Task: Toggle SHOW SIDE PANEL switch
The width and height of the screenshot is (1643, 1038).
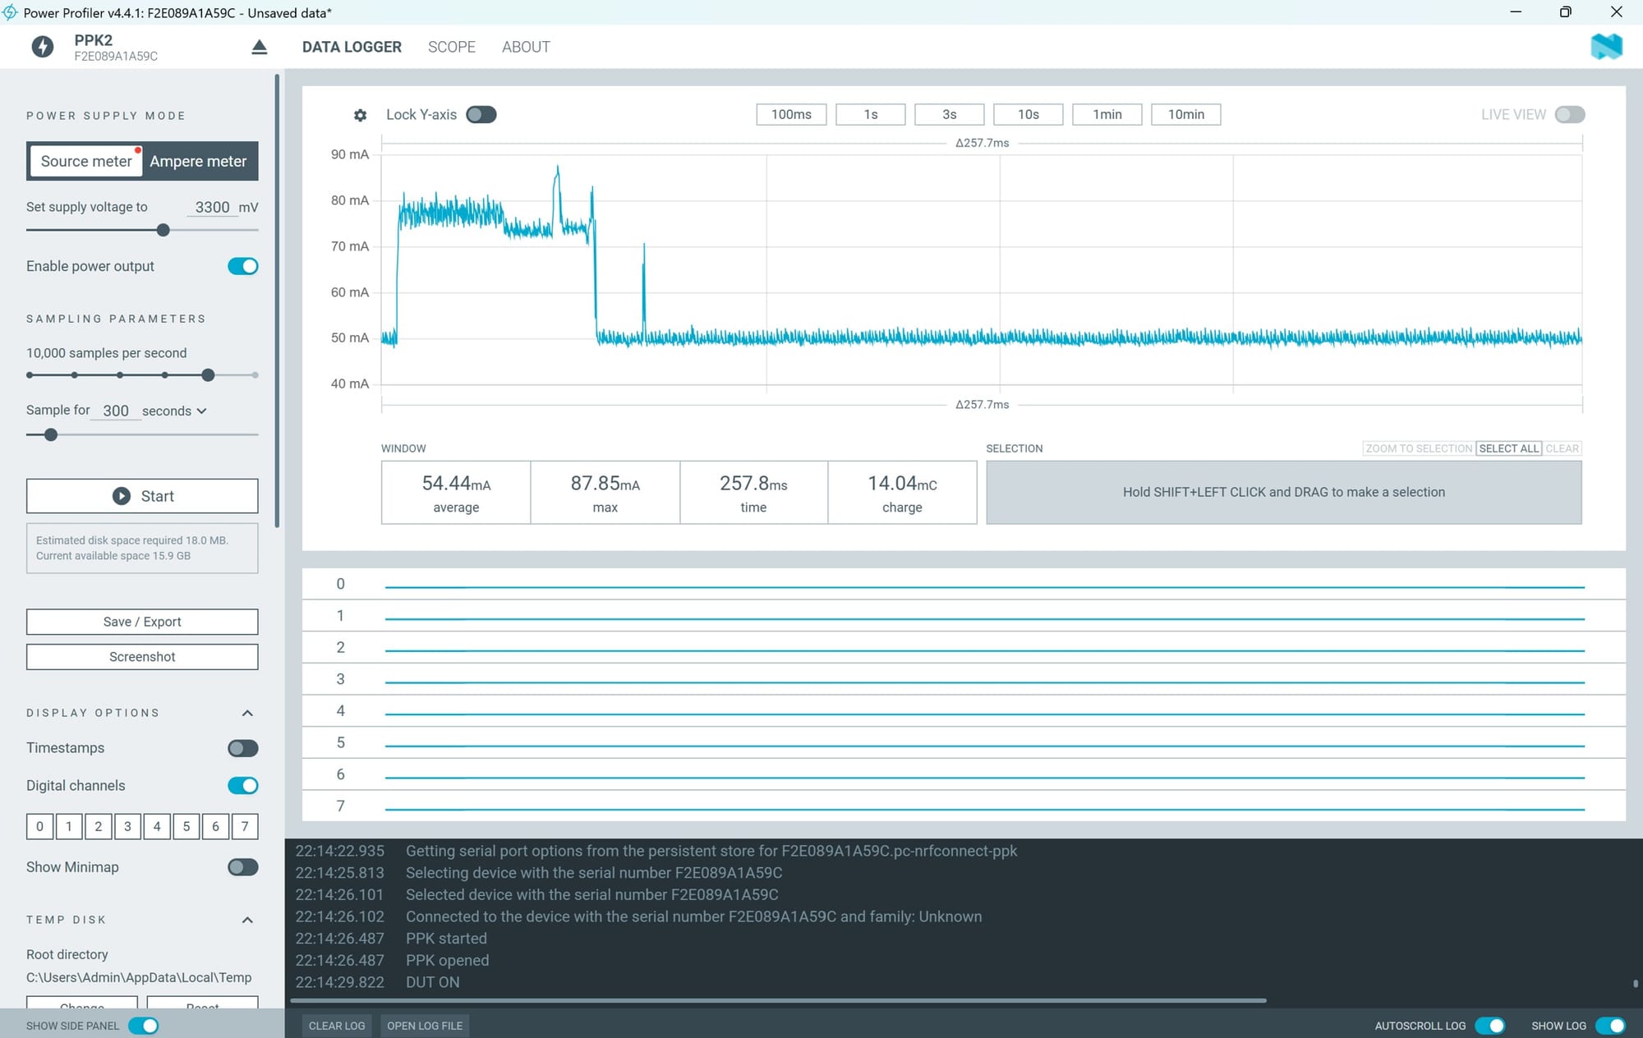Action: tap(143, 1026)
